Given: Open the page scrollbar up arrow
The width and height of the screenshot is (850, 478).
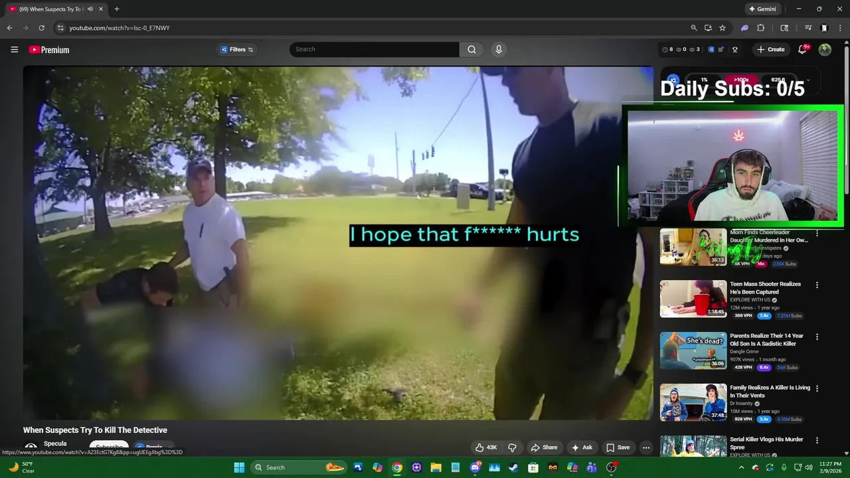Looking at the screenshot, I should click(846, 43).
